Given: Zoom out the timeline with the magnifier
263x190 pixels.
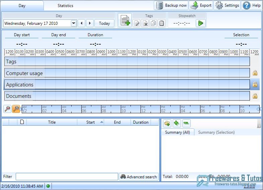Looking at the screenshot, I should tap(7, 109).
